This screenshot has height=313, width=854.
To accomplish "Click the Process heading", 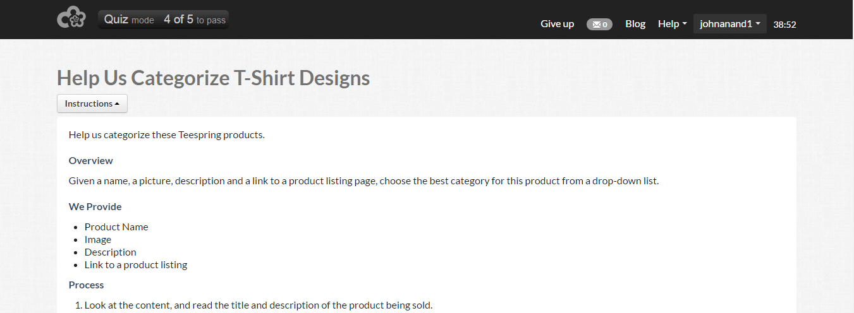I will pos(87,285).
